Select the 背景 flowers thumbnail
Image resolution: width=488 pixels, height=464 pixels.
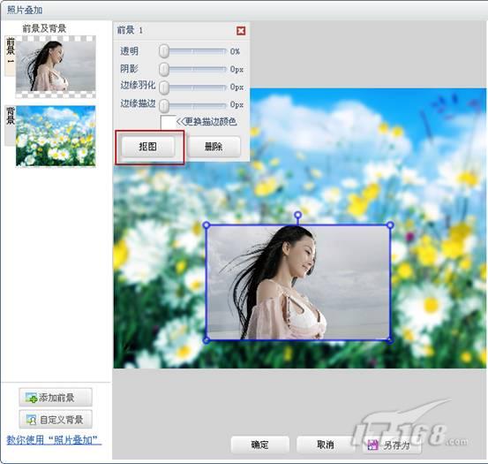pos(56,136)
